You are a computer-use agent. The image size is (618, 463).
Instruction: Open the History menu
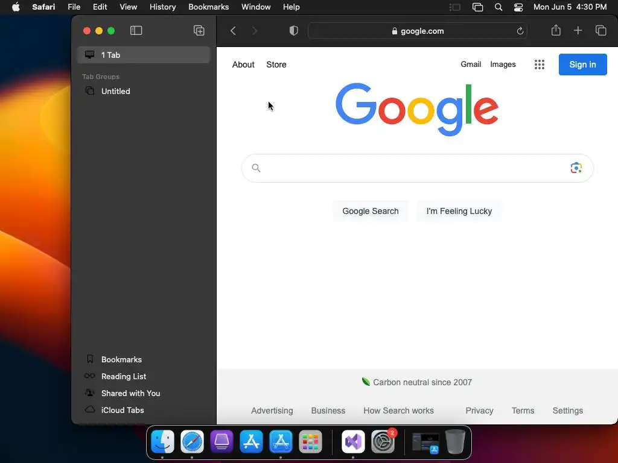tap(162, 7)
